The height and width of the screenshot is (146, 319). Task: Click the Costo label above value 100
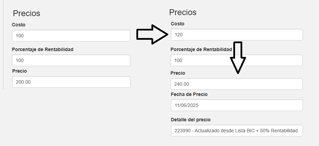tap(19, 25)
